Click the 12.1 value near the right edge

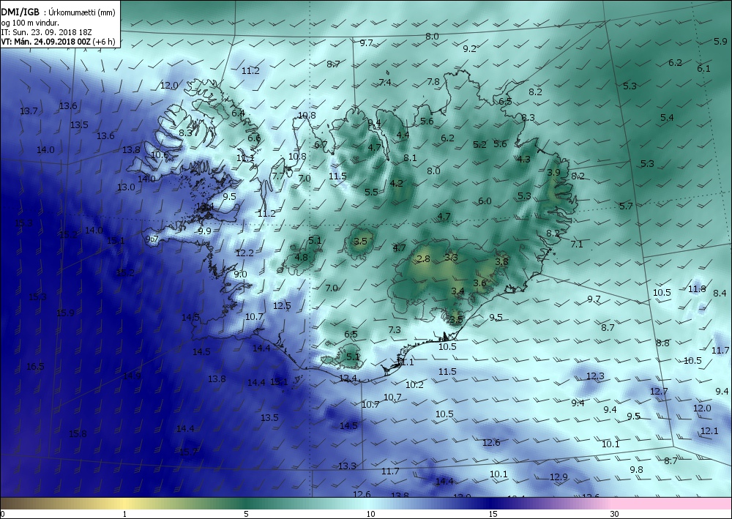pos(709,430)
